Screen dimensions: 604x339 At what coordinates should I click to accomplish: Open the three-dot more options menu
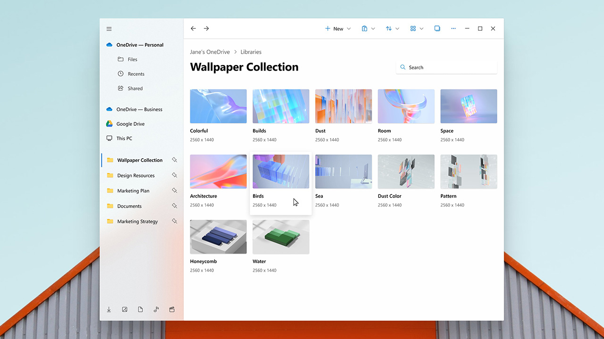453,29
